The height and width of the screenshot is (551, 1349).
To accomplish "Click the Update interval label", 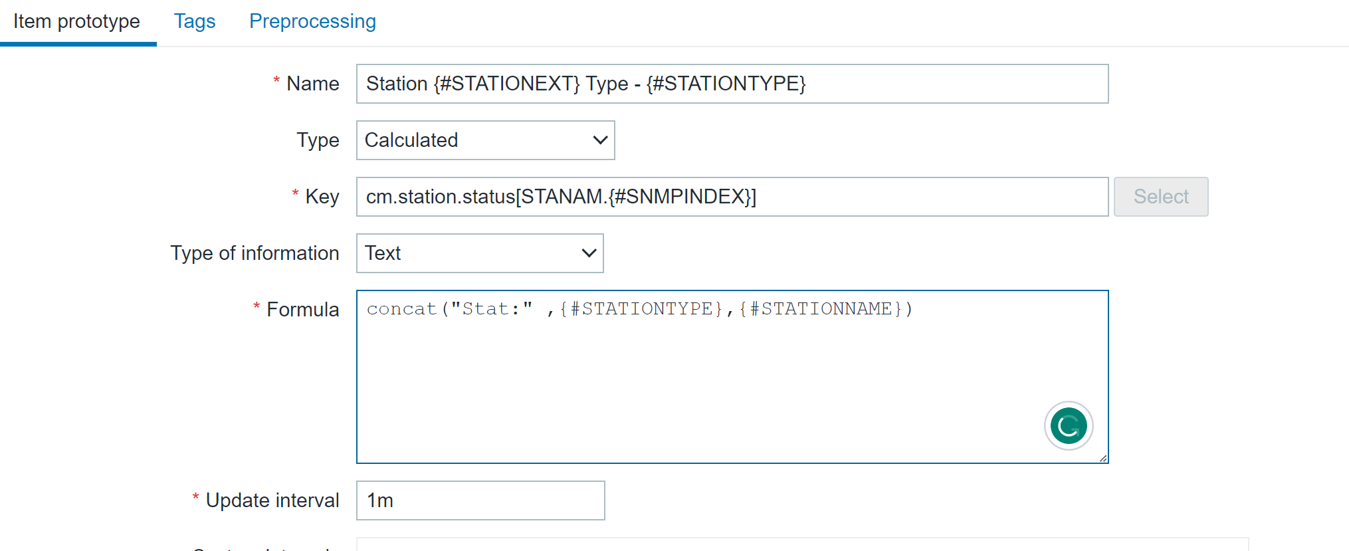I will 272,500.
